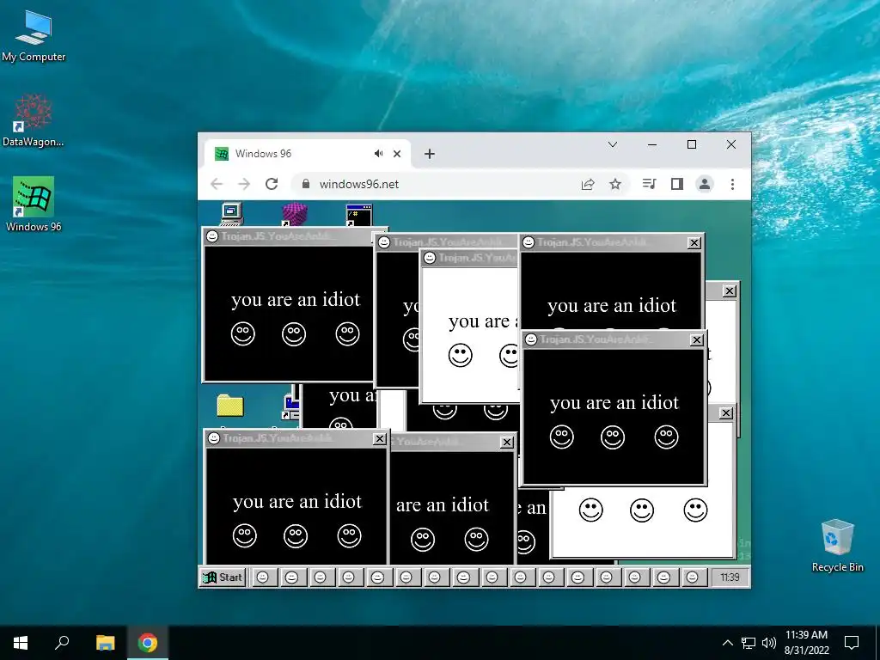
Task: Open Chrome's media controls
Action: 649,184
